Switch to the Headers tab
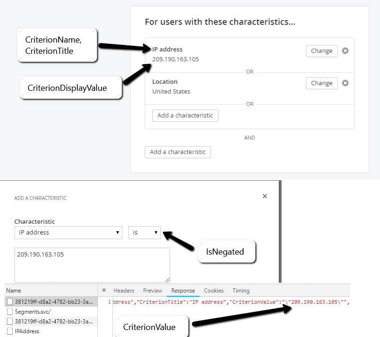 click(x=124, y=291)
